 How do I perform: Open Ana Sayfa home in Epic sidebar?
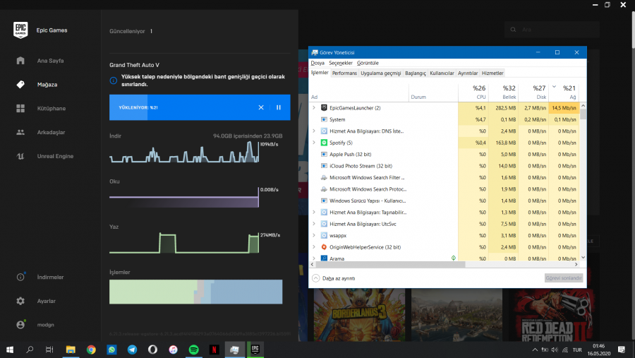50,61
